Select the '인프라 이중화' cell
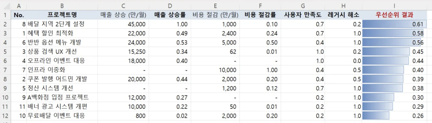432x123 pixels. [62, 70]
